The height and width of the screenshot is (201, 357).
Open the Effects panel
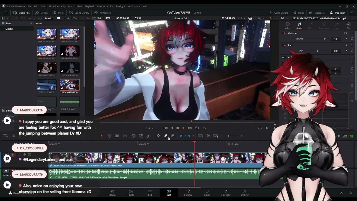(41, 13)
